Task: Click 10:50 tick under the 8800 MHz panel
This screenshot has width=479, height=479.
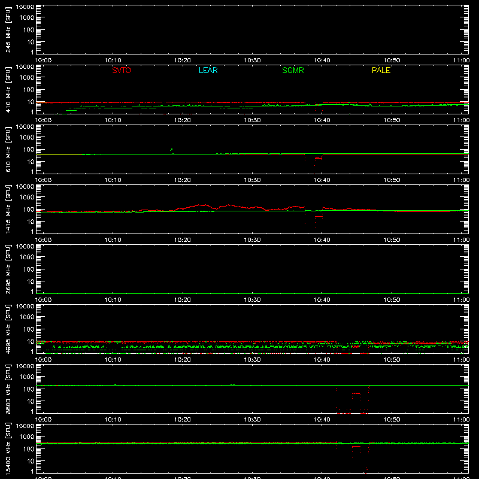Action: (392, 420)
